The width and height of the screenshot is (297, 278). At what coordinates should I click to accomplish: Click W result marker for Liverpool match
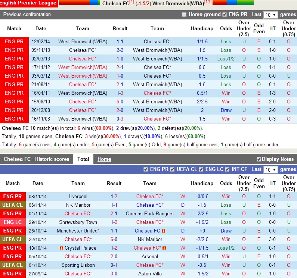click(183, 196)
